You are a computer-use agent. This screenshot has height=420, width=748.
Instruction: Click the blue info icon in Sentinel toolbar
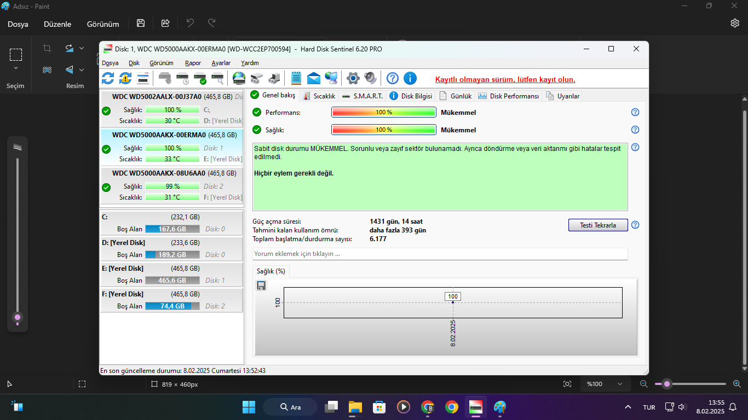click(x=410, y=78)
